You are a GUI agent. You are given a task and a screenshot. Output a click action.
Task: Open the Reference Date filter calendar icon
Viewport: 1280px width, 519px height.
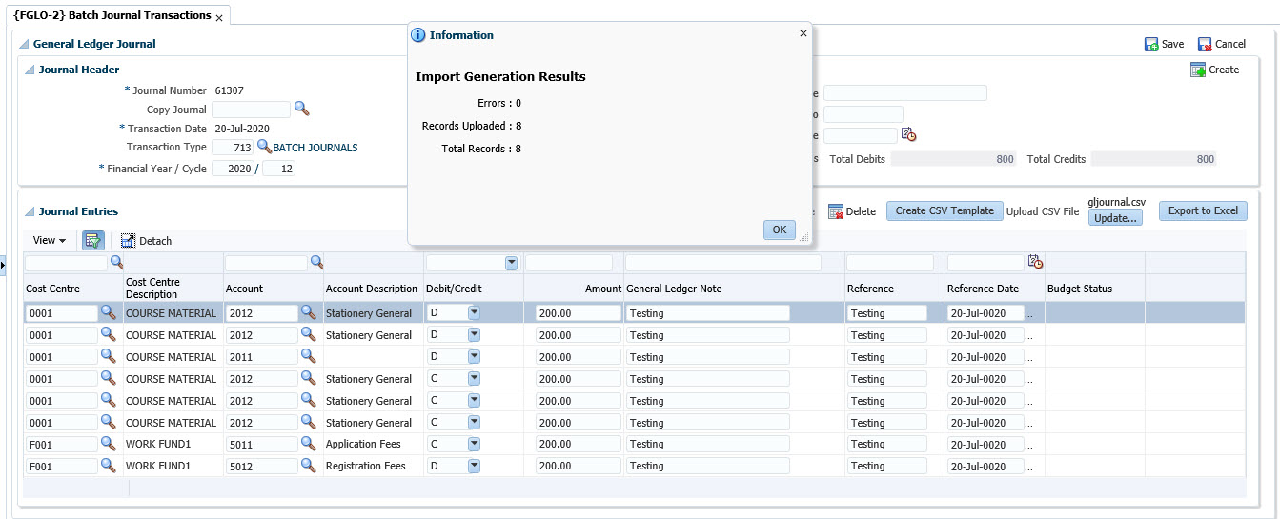tap(1035, 262)
